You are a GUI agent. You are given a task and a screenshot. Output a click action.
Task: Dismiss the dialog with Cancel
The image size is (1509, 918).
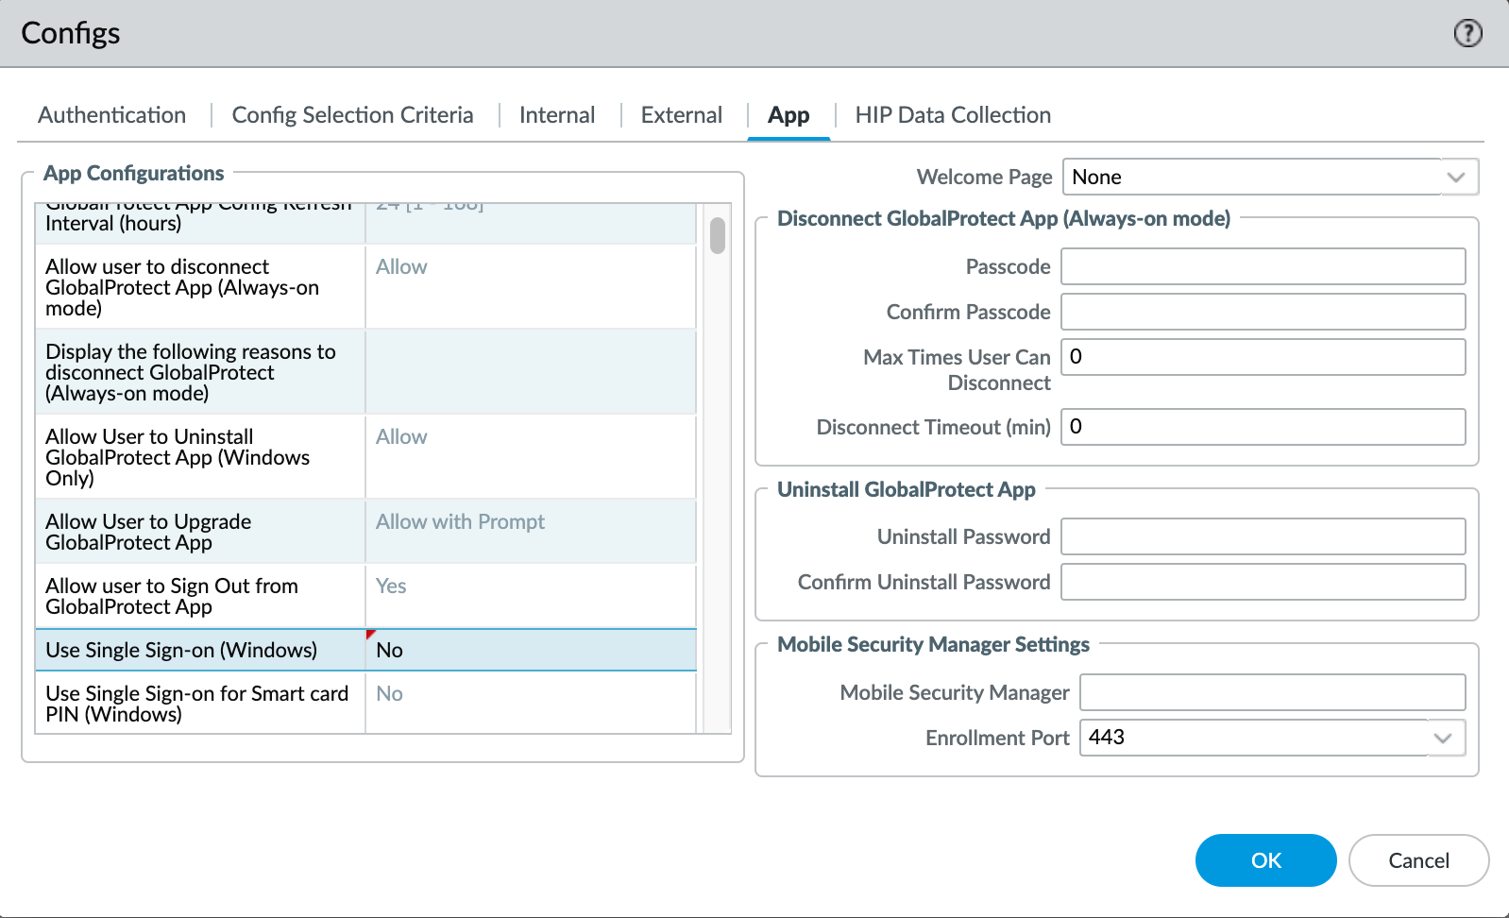click(1418, 860)
